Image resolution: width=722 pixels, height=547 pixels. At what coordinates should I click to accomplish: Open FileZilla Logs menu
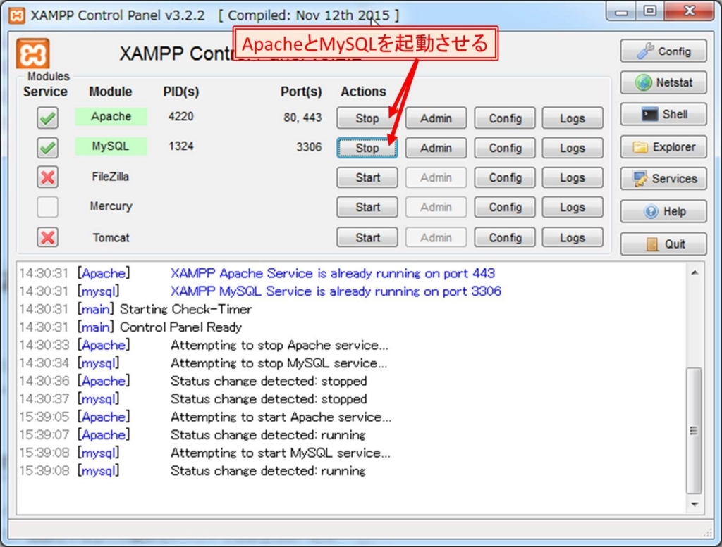pos(573,177)
